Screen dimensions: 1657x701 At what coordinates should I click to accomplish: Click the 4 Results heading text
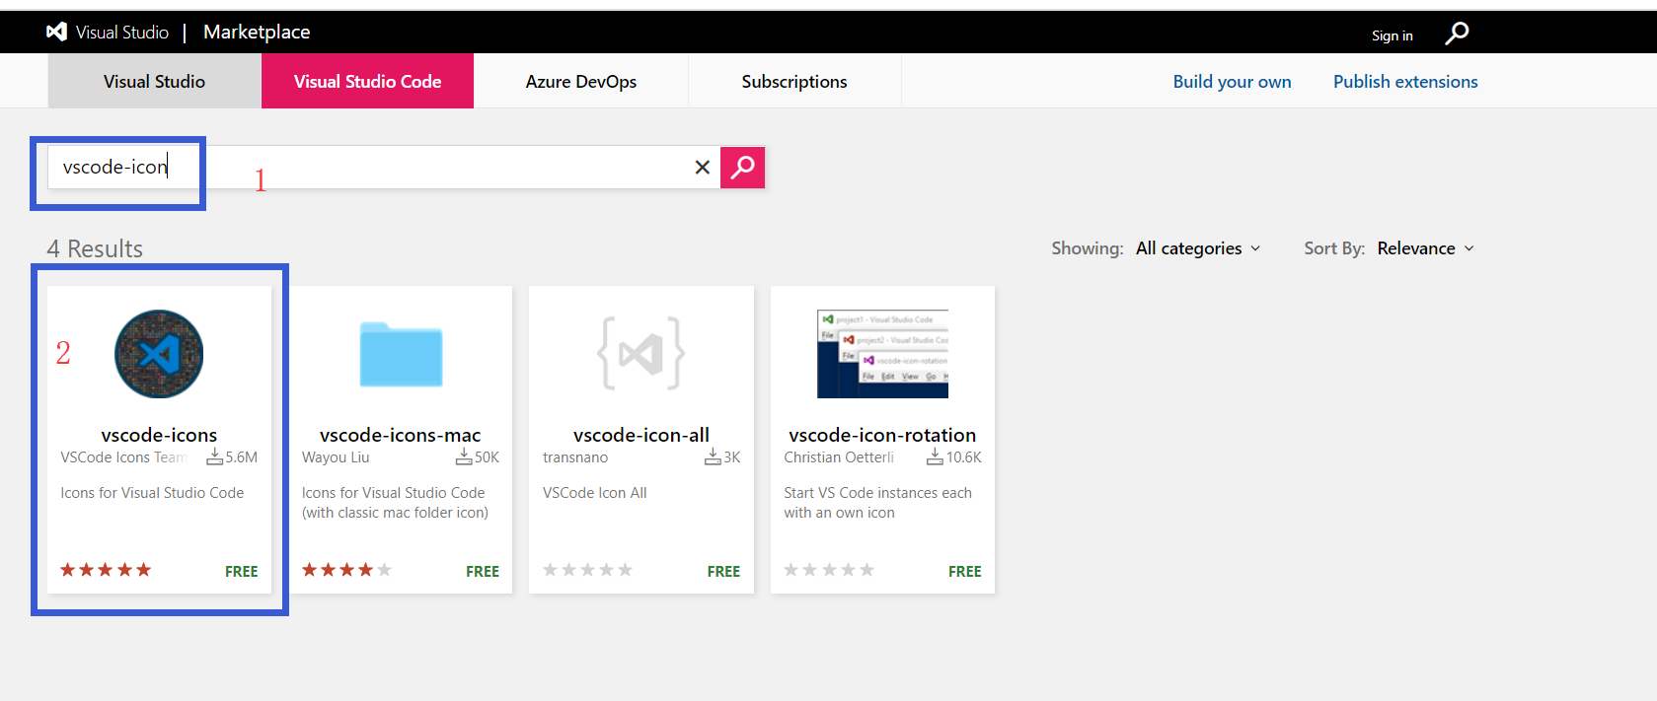(x=95, y=248)
